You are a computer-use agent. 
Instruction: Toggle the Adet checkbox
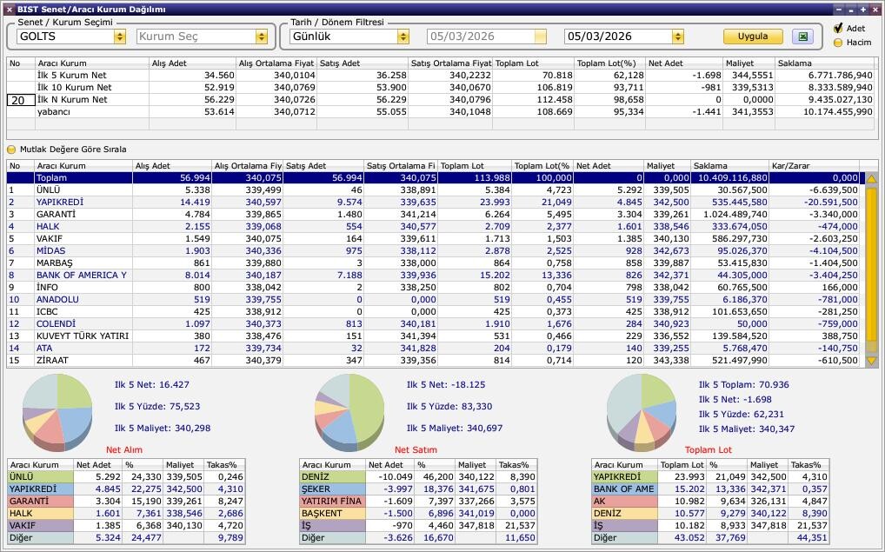838,29
